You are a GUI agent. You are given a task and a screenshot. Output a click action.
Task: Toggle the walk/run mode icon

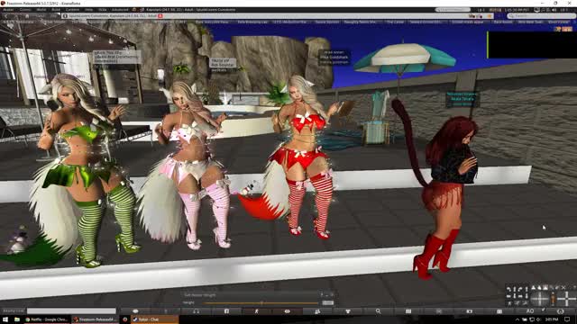257,311
